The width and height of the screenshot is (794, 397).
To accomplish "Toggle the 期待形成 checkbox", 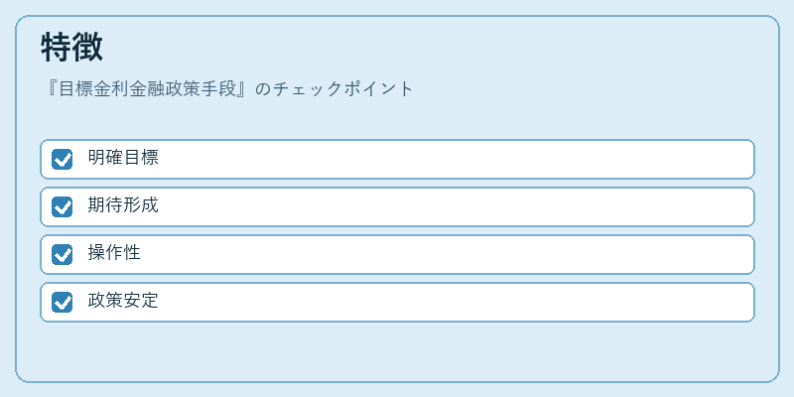I will click(x=62, y=206).
